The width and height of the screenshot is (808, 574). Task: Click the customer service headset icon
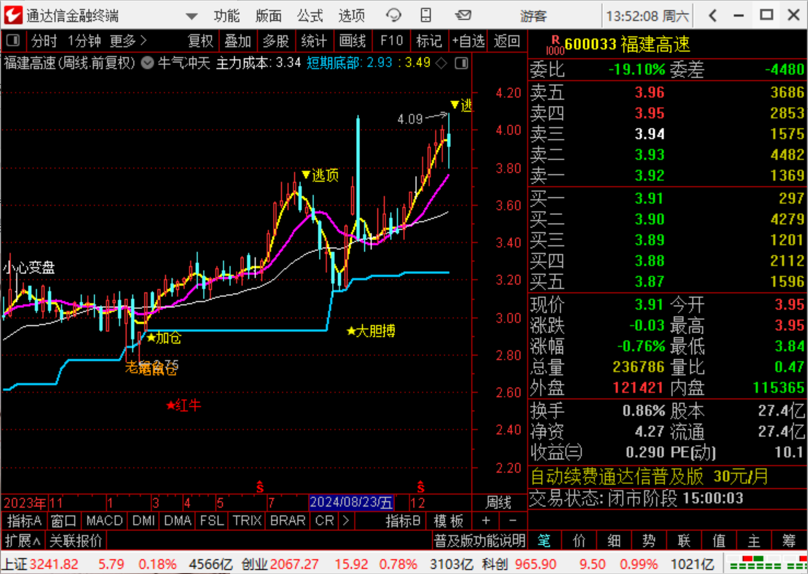(393, 16)
